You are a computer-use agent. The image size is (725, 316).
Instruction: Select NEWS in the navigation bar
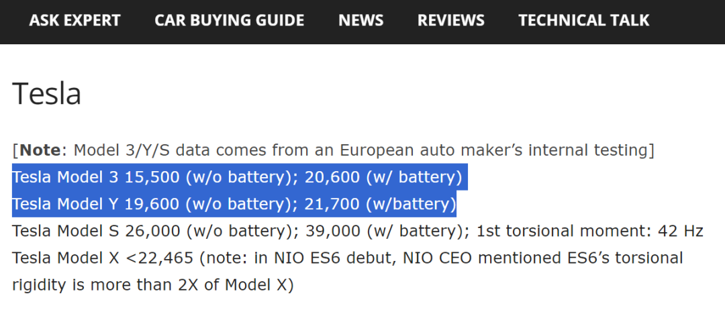360,20
